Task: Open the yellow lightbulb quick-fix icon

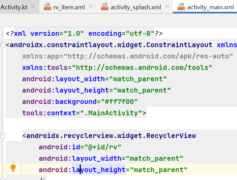Action: [13, 168]
